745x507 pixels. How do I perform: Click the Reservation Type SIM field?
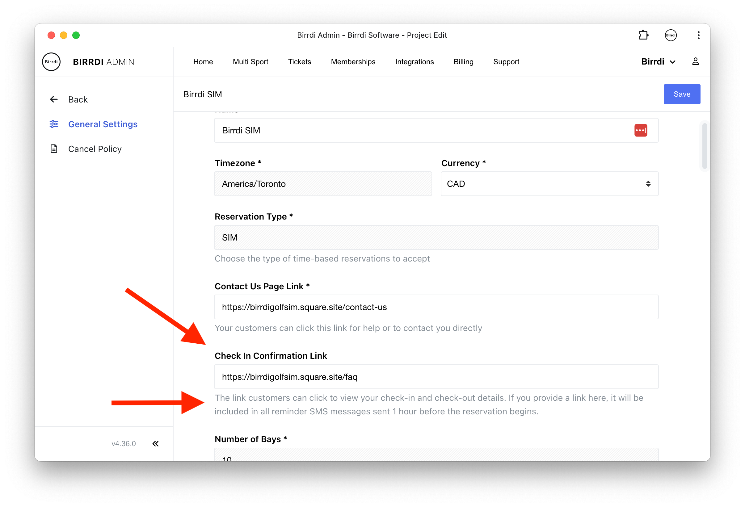(436, 237)
